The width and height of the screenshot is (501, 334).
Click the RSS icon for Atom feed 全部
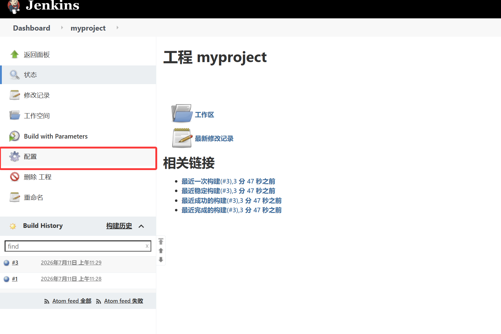[x=47, y=302]
